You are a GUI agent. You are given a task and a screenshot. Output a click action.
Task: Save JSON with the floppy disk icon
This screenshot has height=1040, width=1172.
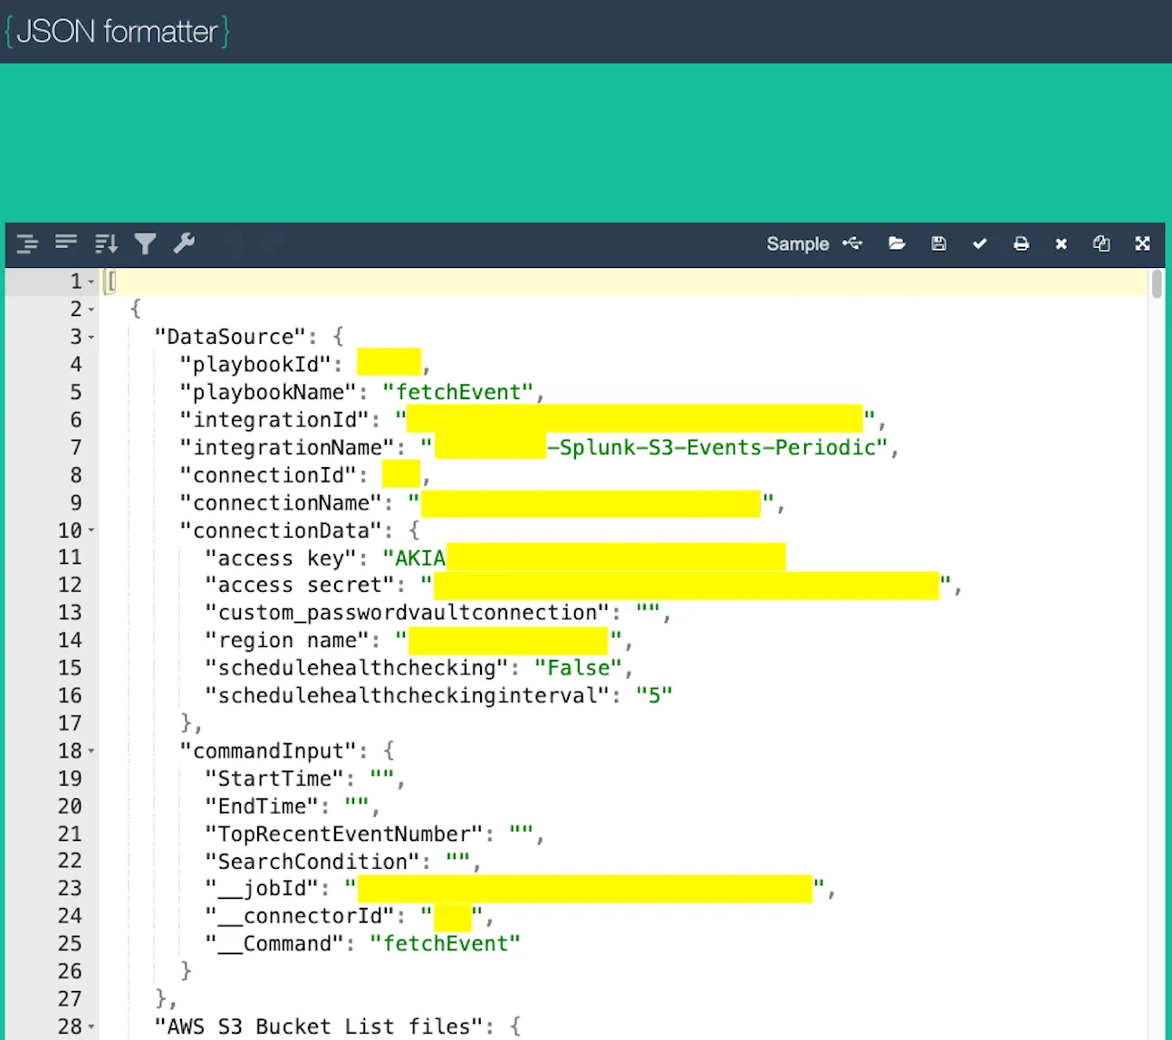point(938,243)
